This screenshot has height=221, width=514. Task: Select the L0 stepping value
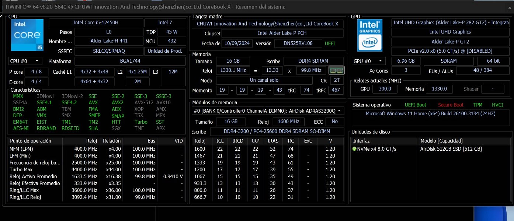point(109,32)
